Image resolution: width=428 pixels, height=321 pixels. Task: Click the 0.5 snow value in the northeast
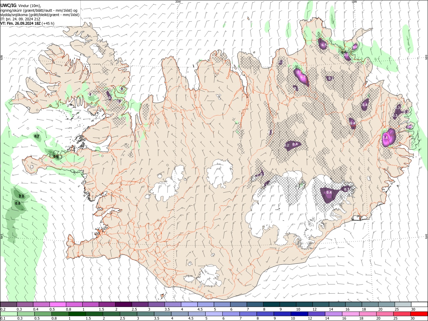point(324,45)
